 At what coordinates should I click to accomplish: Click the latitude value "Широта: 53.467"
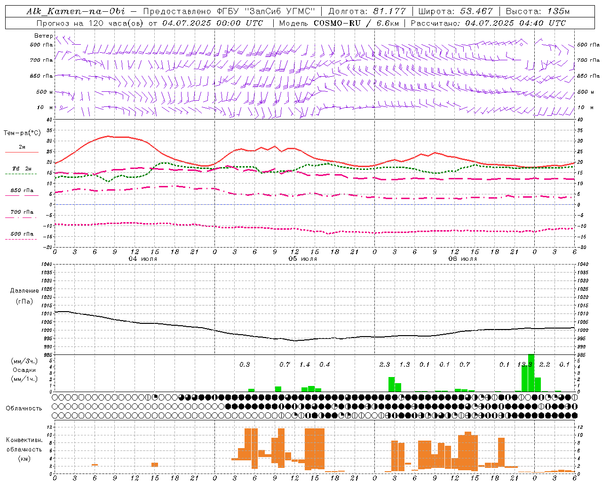pos(455,11)
